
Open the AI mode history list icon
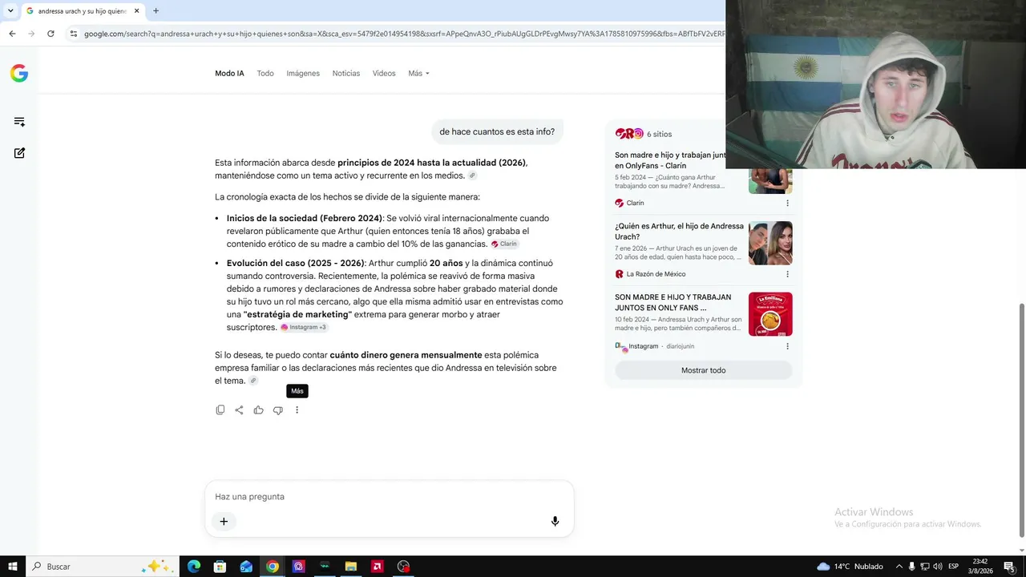[19, 122]
